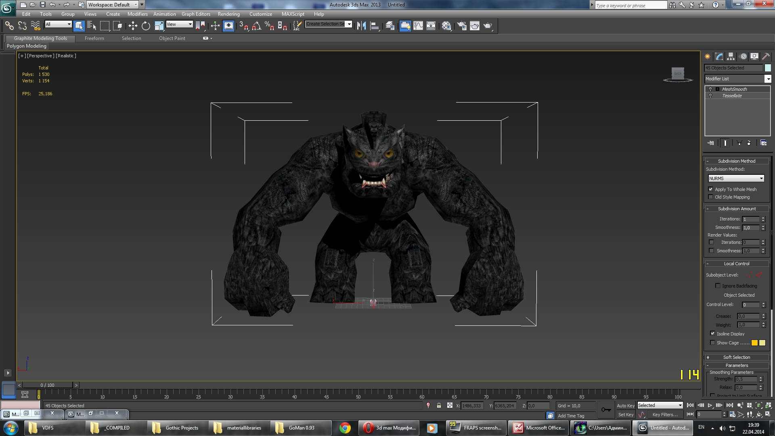Click Play Animation button

(x=710, y=405)
